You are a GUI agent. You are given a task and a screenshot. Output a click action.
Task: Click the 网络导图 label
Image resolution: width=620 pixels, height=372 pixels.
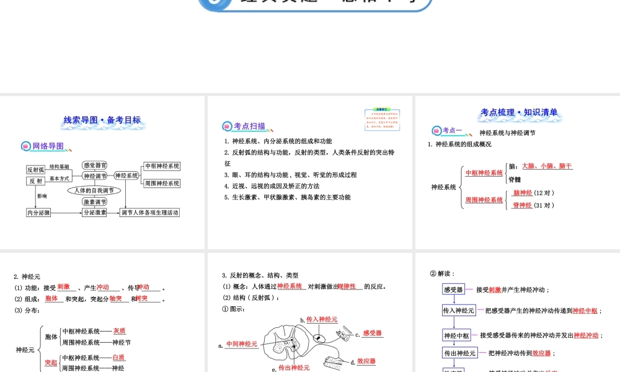coord(48,146)
